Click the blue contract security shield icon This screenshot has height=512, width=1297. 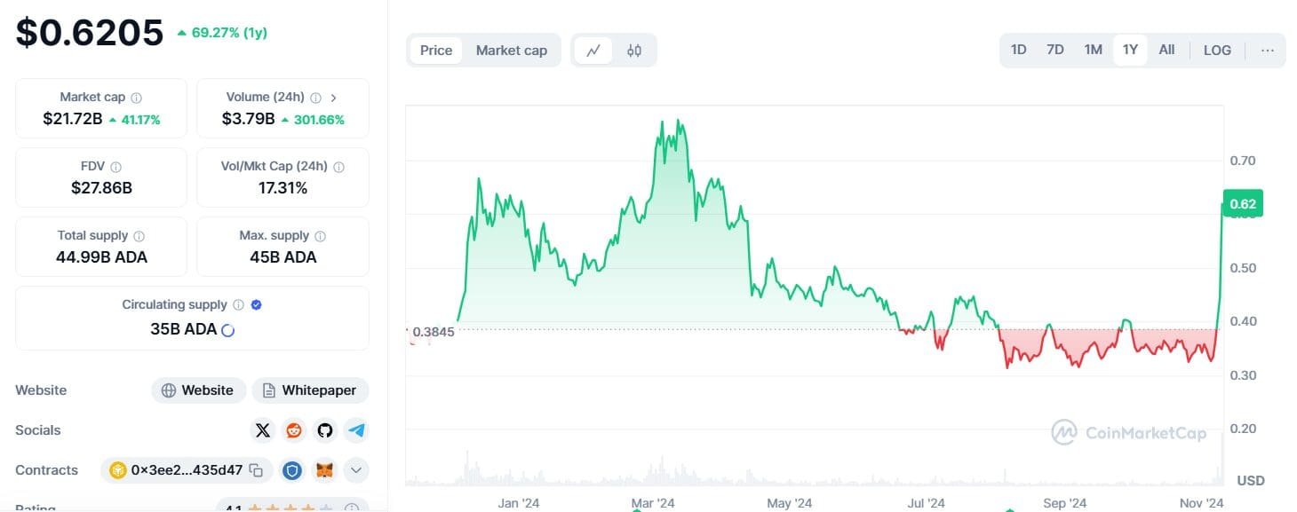(x=292, y=469)
